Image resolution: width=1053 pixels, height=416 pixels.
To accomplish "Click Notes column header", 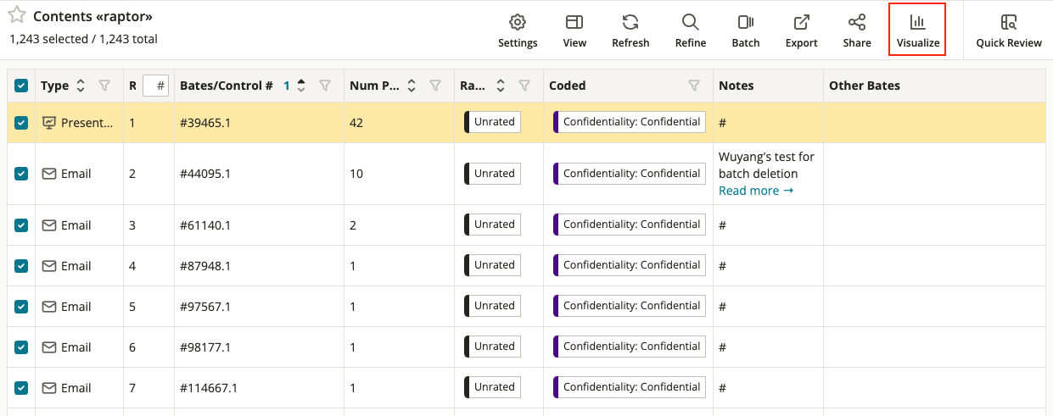I will click(736, 86).
